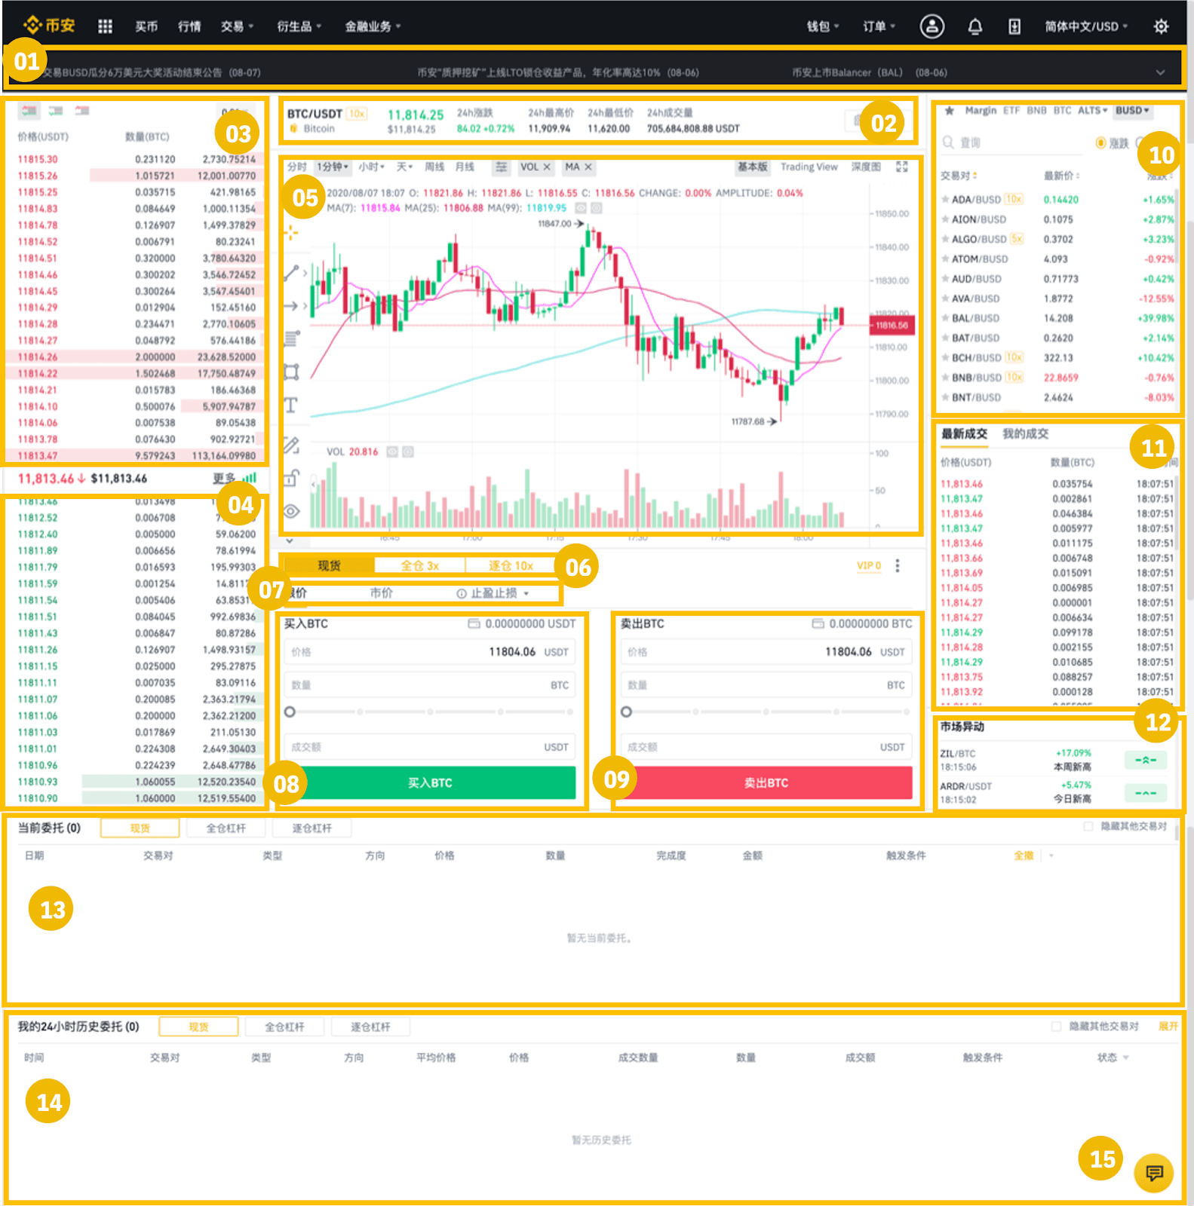Sort pairs list by 最新价 column
The image size is (1194, 1206).
pyautogui.click(x=1062, y=176)
